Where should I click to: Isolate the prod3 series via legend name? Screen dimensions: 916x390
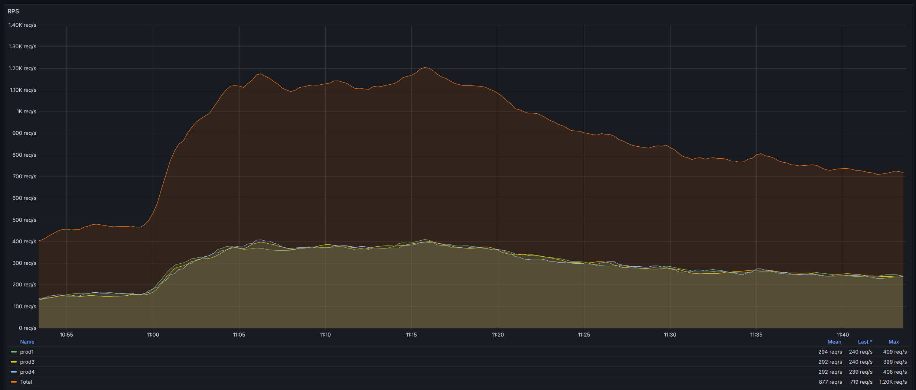pyautogui.click(x=27, y=362)
